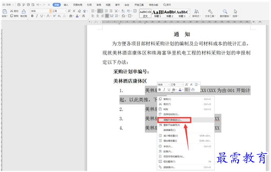Apply the Heading 1 style
Screen dimensions: 271x172
click(158, 13)
